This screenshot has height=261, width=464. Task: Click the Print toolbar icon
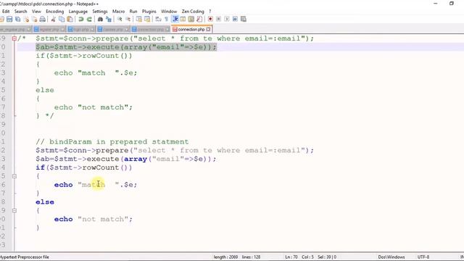point(43,20)
